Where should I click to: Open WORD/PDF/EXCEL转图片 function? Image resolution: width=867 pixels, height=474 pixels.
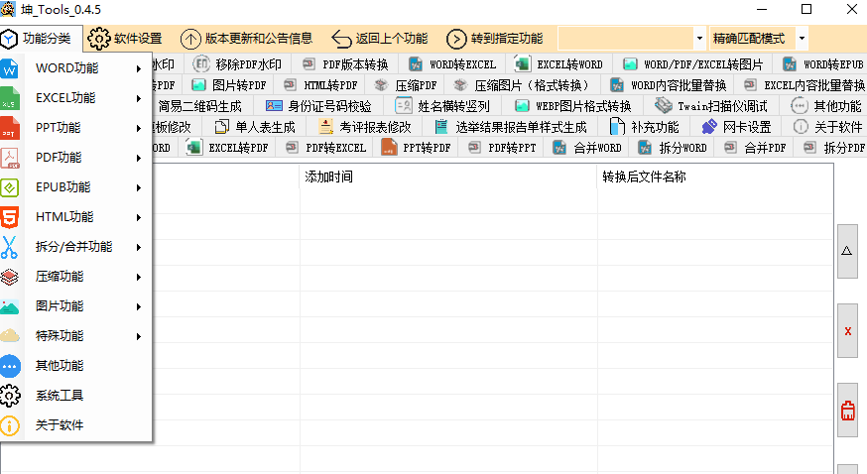(693, 64)
